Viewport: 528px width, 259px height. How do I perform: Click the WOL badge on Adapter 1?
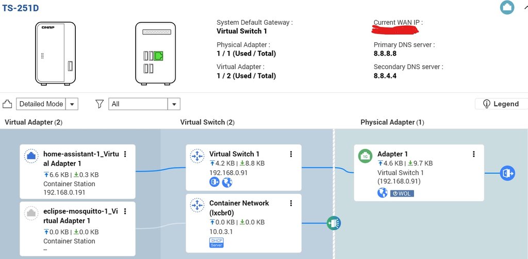[x=402, y=193]
